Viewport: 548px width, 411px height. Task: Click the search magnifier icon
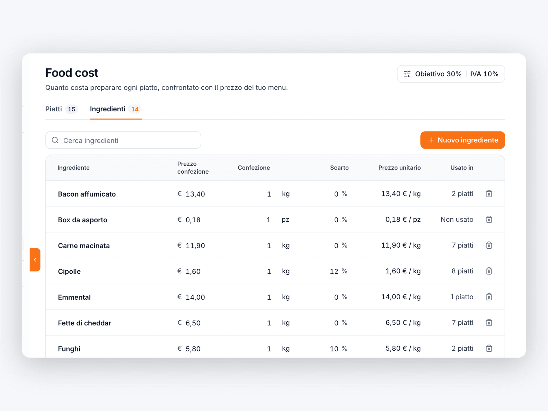tap(55, 140)
